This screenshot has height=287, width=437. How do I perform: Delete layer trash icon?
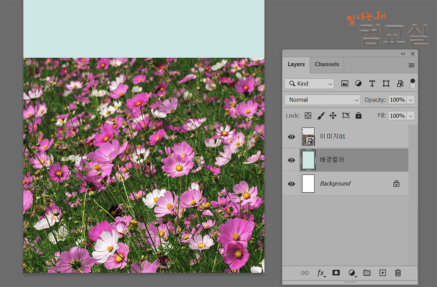click(398, 273)
